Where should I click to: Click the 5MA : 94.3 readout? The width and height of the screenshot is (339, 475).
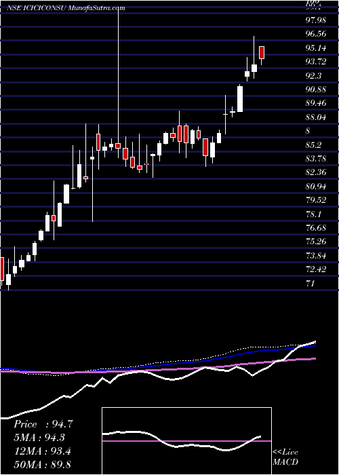click(39, 438)
